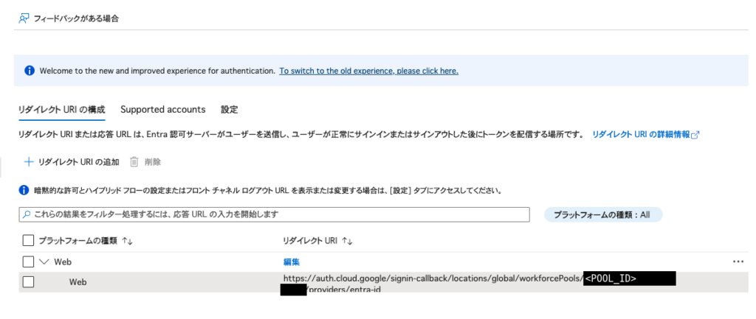
Task: Click the feedback person icon
Action: [x=24, y=18]
